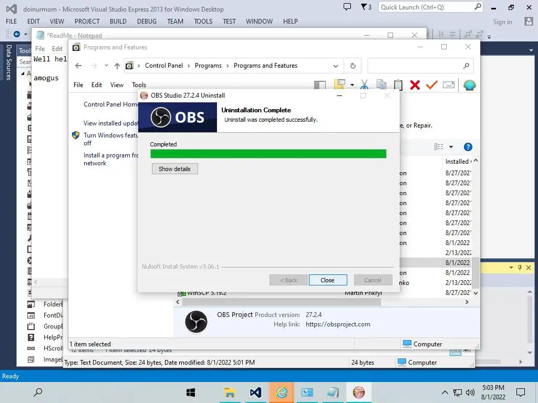Viewport: 538px width, 403px height.
Task: Click the Visual Studio feedback speech bubble icon
Action: click(x=347, y=7)
